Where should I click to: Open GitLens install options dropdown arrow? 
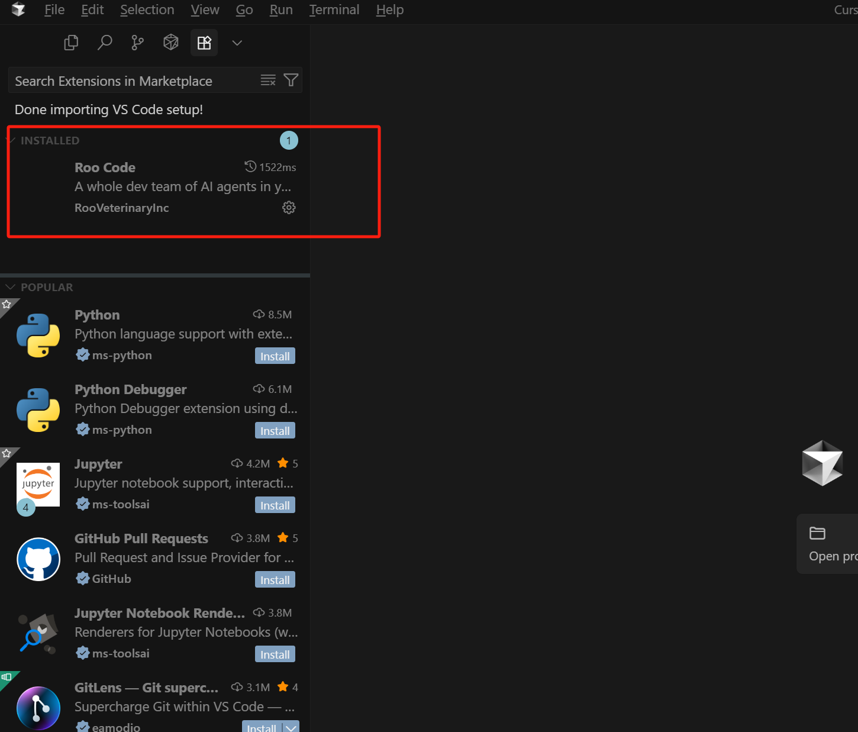(x=291, y=727)
